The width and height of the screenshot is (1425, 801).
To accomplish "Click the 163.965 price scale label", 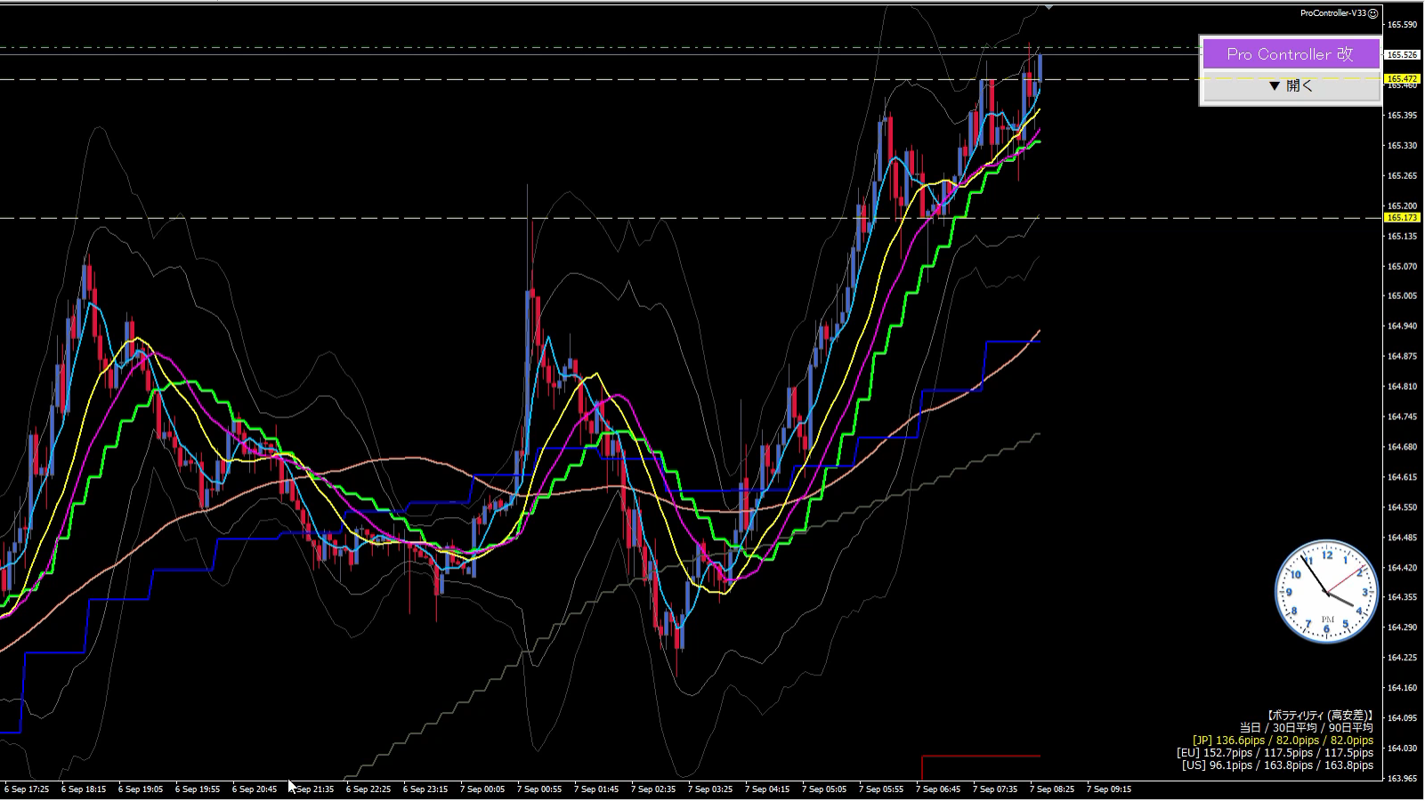I will tap(1403, 779).
